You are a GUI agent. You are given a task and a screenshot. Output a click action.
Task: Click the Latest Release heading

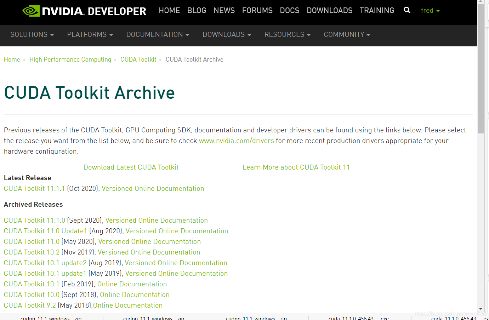click(x=28, y=178)
